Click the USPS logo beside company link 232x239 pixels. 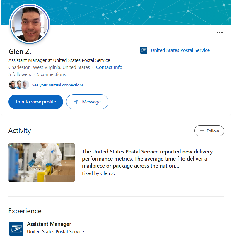(x=144, y=50)
